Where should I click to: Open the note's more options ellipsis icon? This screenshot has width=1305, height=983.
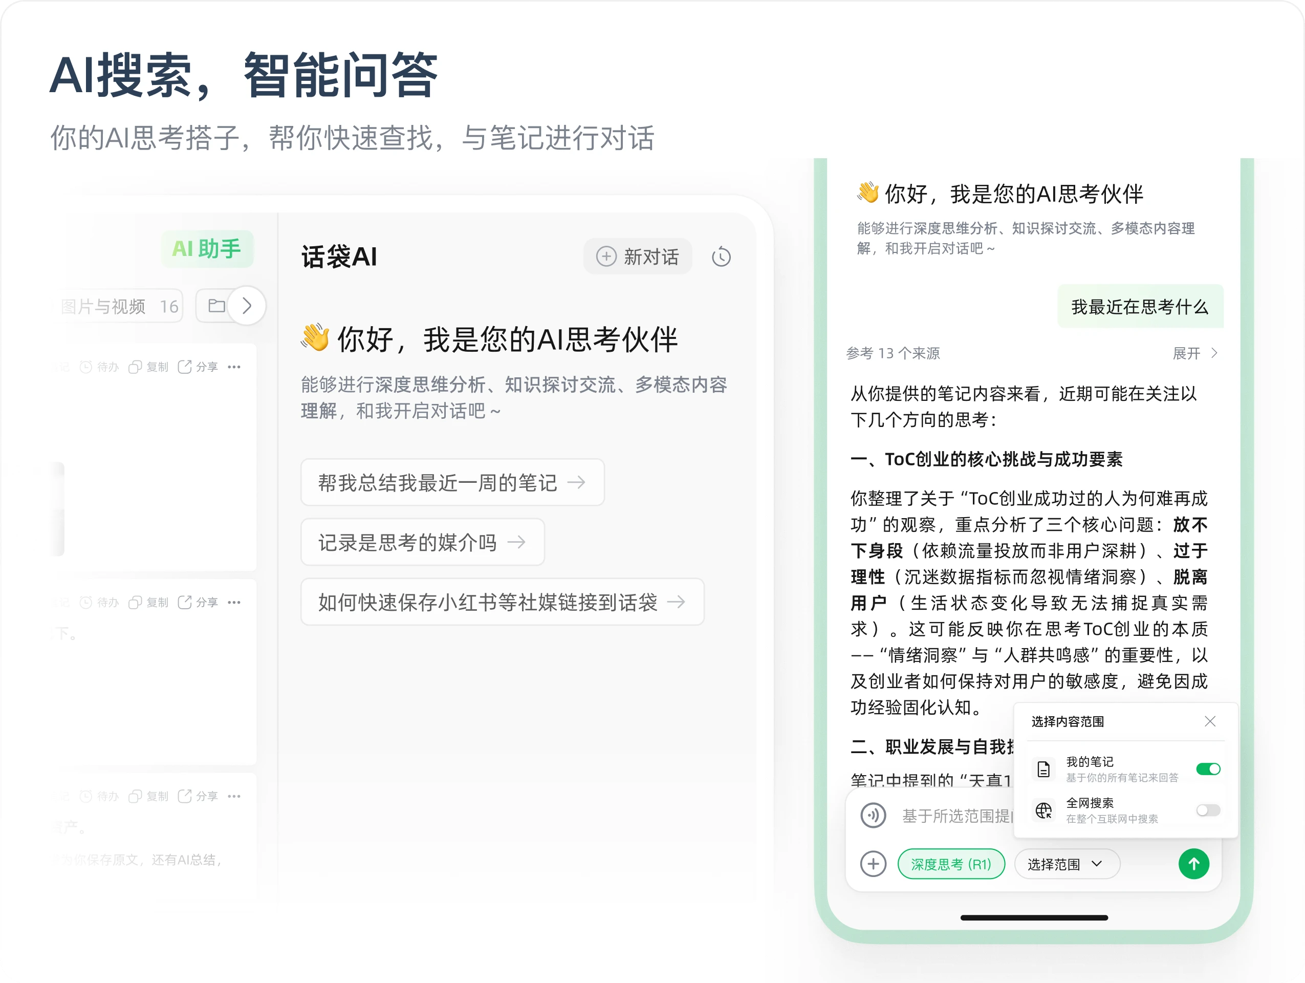click(235, 367)
